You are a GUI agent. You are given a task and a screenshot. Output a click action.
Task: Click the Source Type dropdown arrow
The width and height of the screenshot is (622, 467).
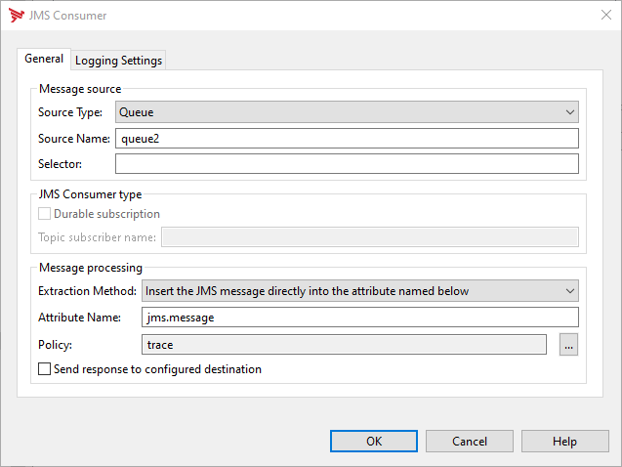pyautogui.click(x=569, y=112)
